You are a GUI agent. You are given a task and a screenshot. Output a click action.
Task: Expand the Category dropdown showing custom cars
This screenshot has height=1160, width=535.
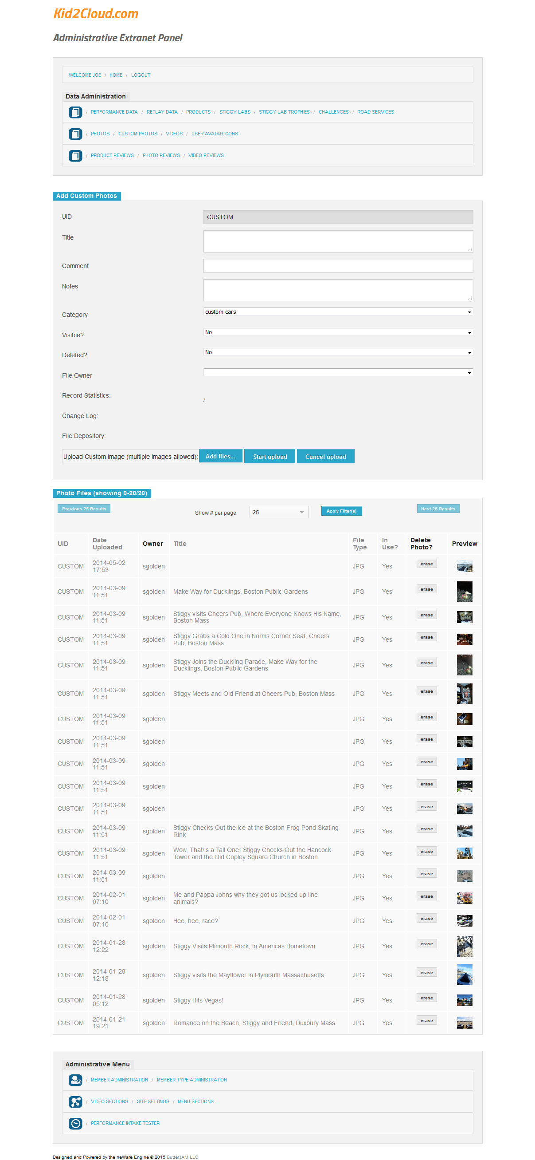pos(337,312)
